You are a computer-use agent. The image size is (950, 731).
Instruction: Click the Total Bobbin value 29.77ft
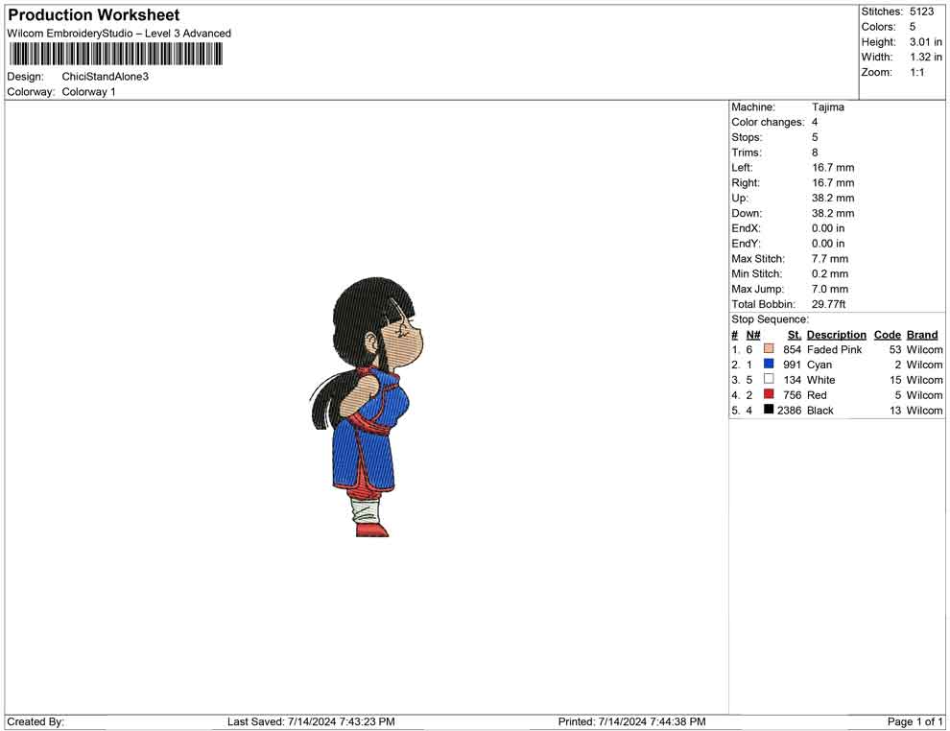coord(829,304)
